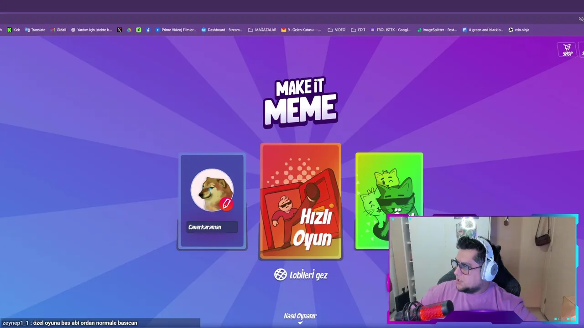Start a Hızlı Oyun quick game
Screen dimensions: 584x328
click(301, 201)
